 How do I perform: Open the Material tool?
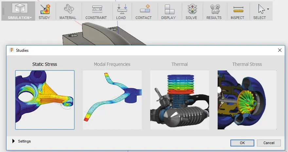tap(68, 9)
